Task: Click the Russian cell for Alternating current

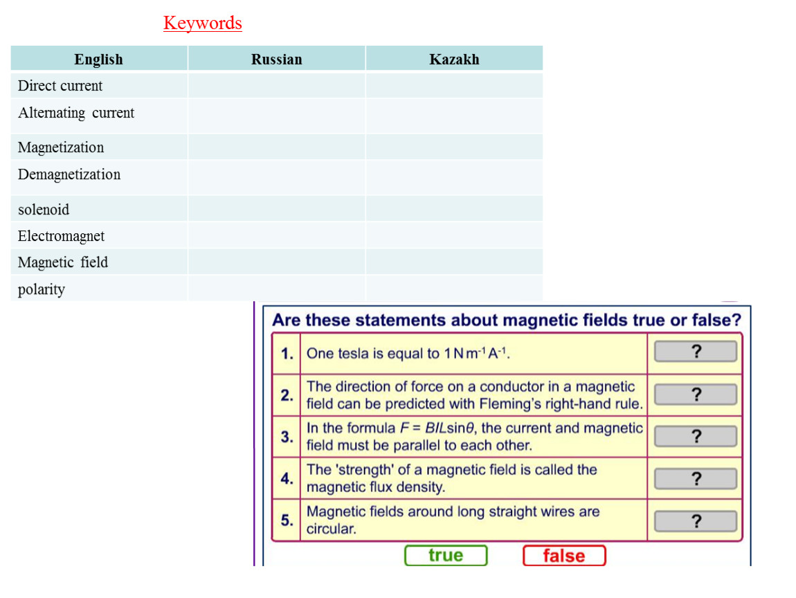Action: (277, 116)
